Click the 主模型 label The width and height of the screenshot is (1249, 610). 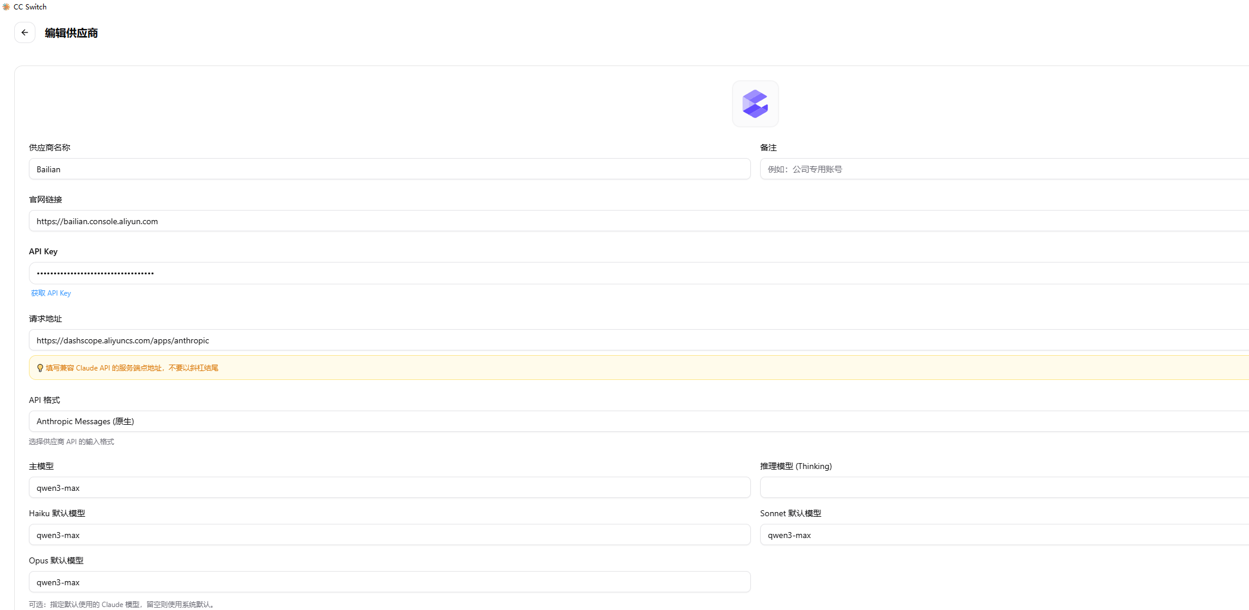coord(41,466)
